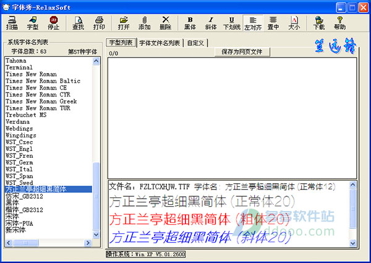Screen dimensions: 371x263
Task: Select 左对齐 left alignment
Action: pos(253,23)
